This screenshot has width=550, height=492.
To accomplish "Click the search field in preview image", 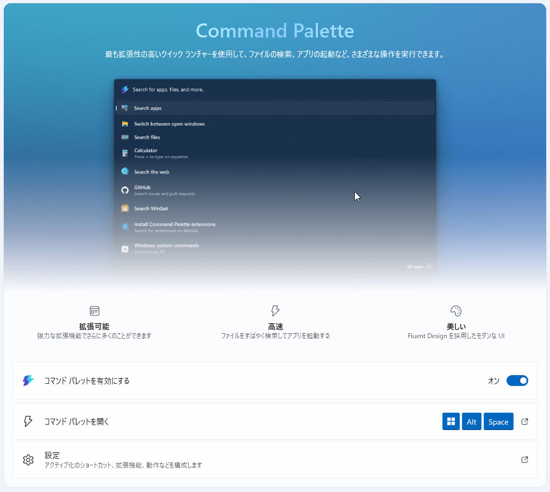I will (x=272, y=89).
